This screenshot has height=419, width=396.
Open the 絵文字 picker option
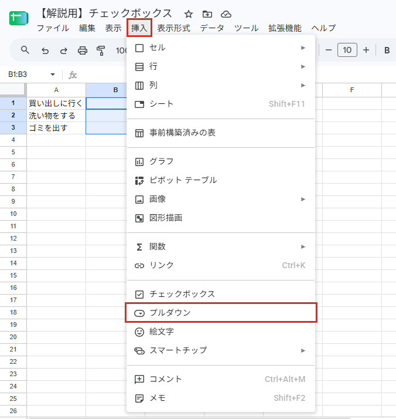click(x=220, y=332)
